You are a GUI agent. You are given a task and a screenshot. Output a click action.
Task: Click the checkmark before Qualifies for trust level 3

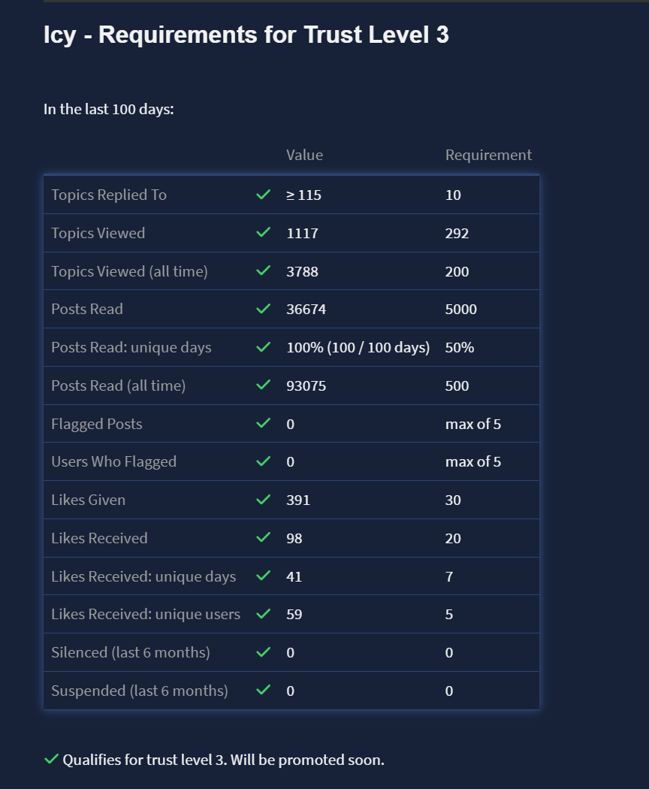point(51,760)
